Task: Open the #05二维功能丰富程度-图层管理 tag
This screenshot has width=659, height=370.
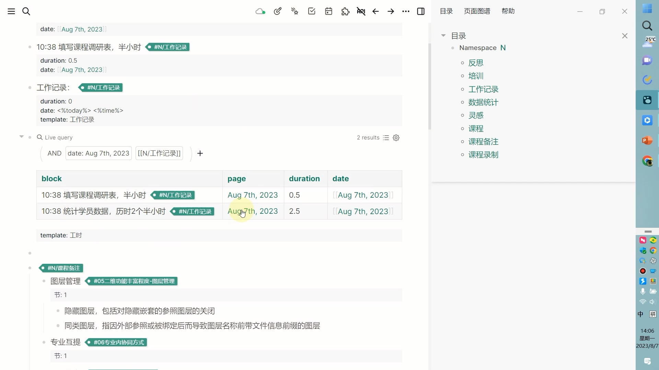Action: tap(131, 281)
